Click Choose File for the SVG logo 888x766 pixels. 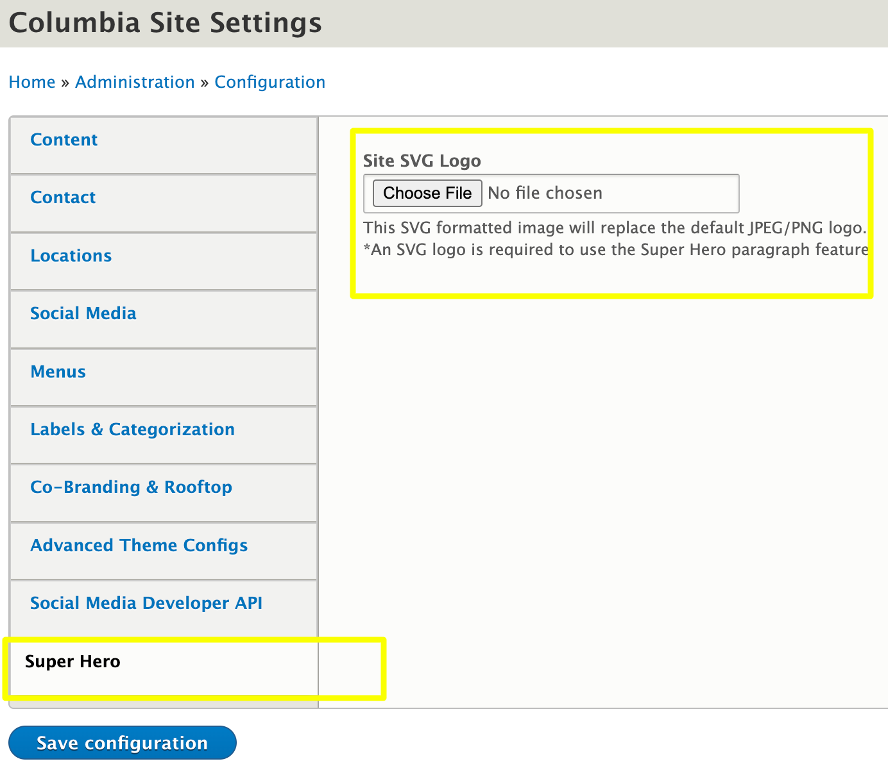click(427, 193)
